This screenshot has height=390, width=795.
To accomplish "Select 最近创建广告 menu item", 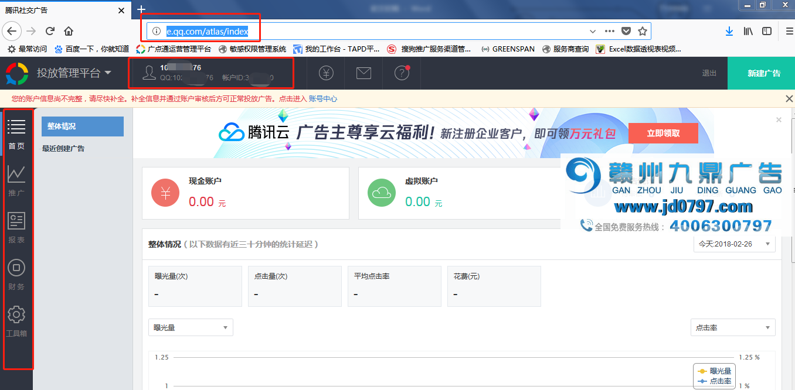I will [63, 149].
